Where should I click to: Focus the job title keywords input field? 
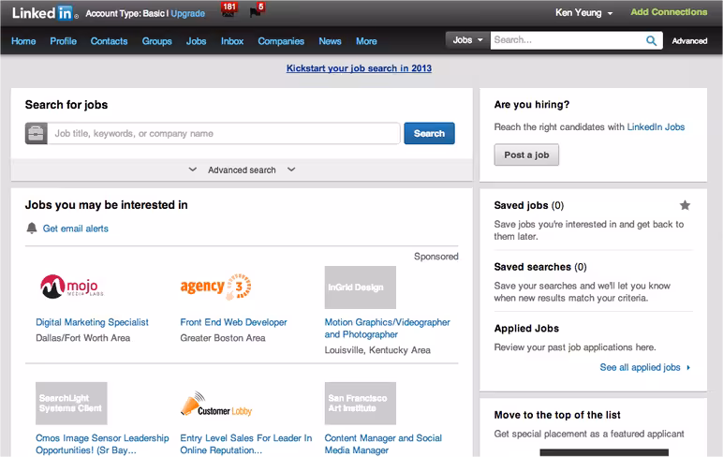pyautogui.click(x=224, y=134)
